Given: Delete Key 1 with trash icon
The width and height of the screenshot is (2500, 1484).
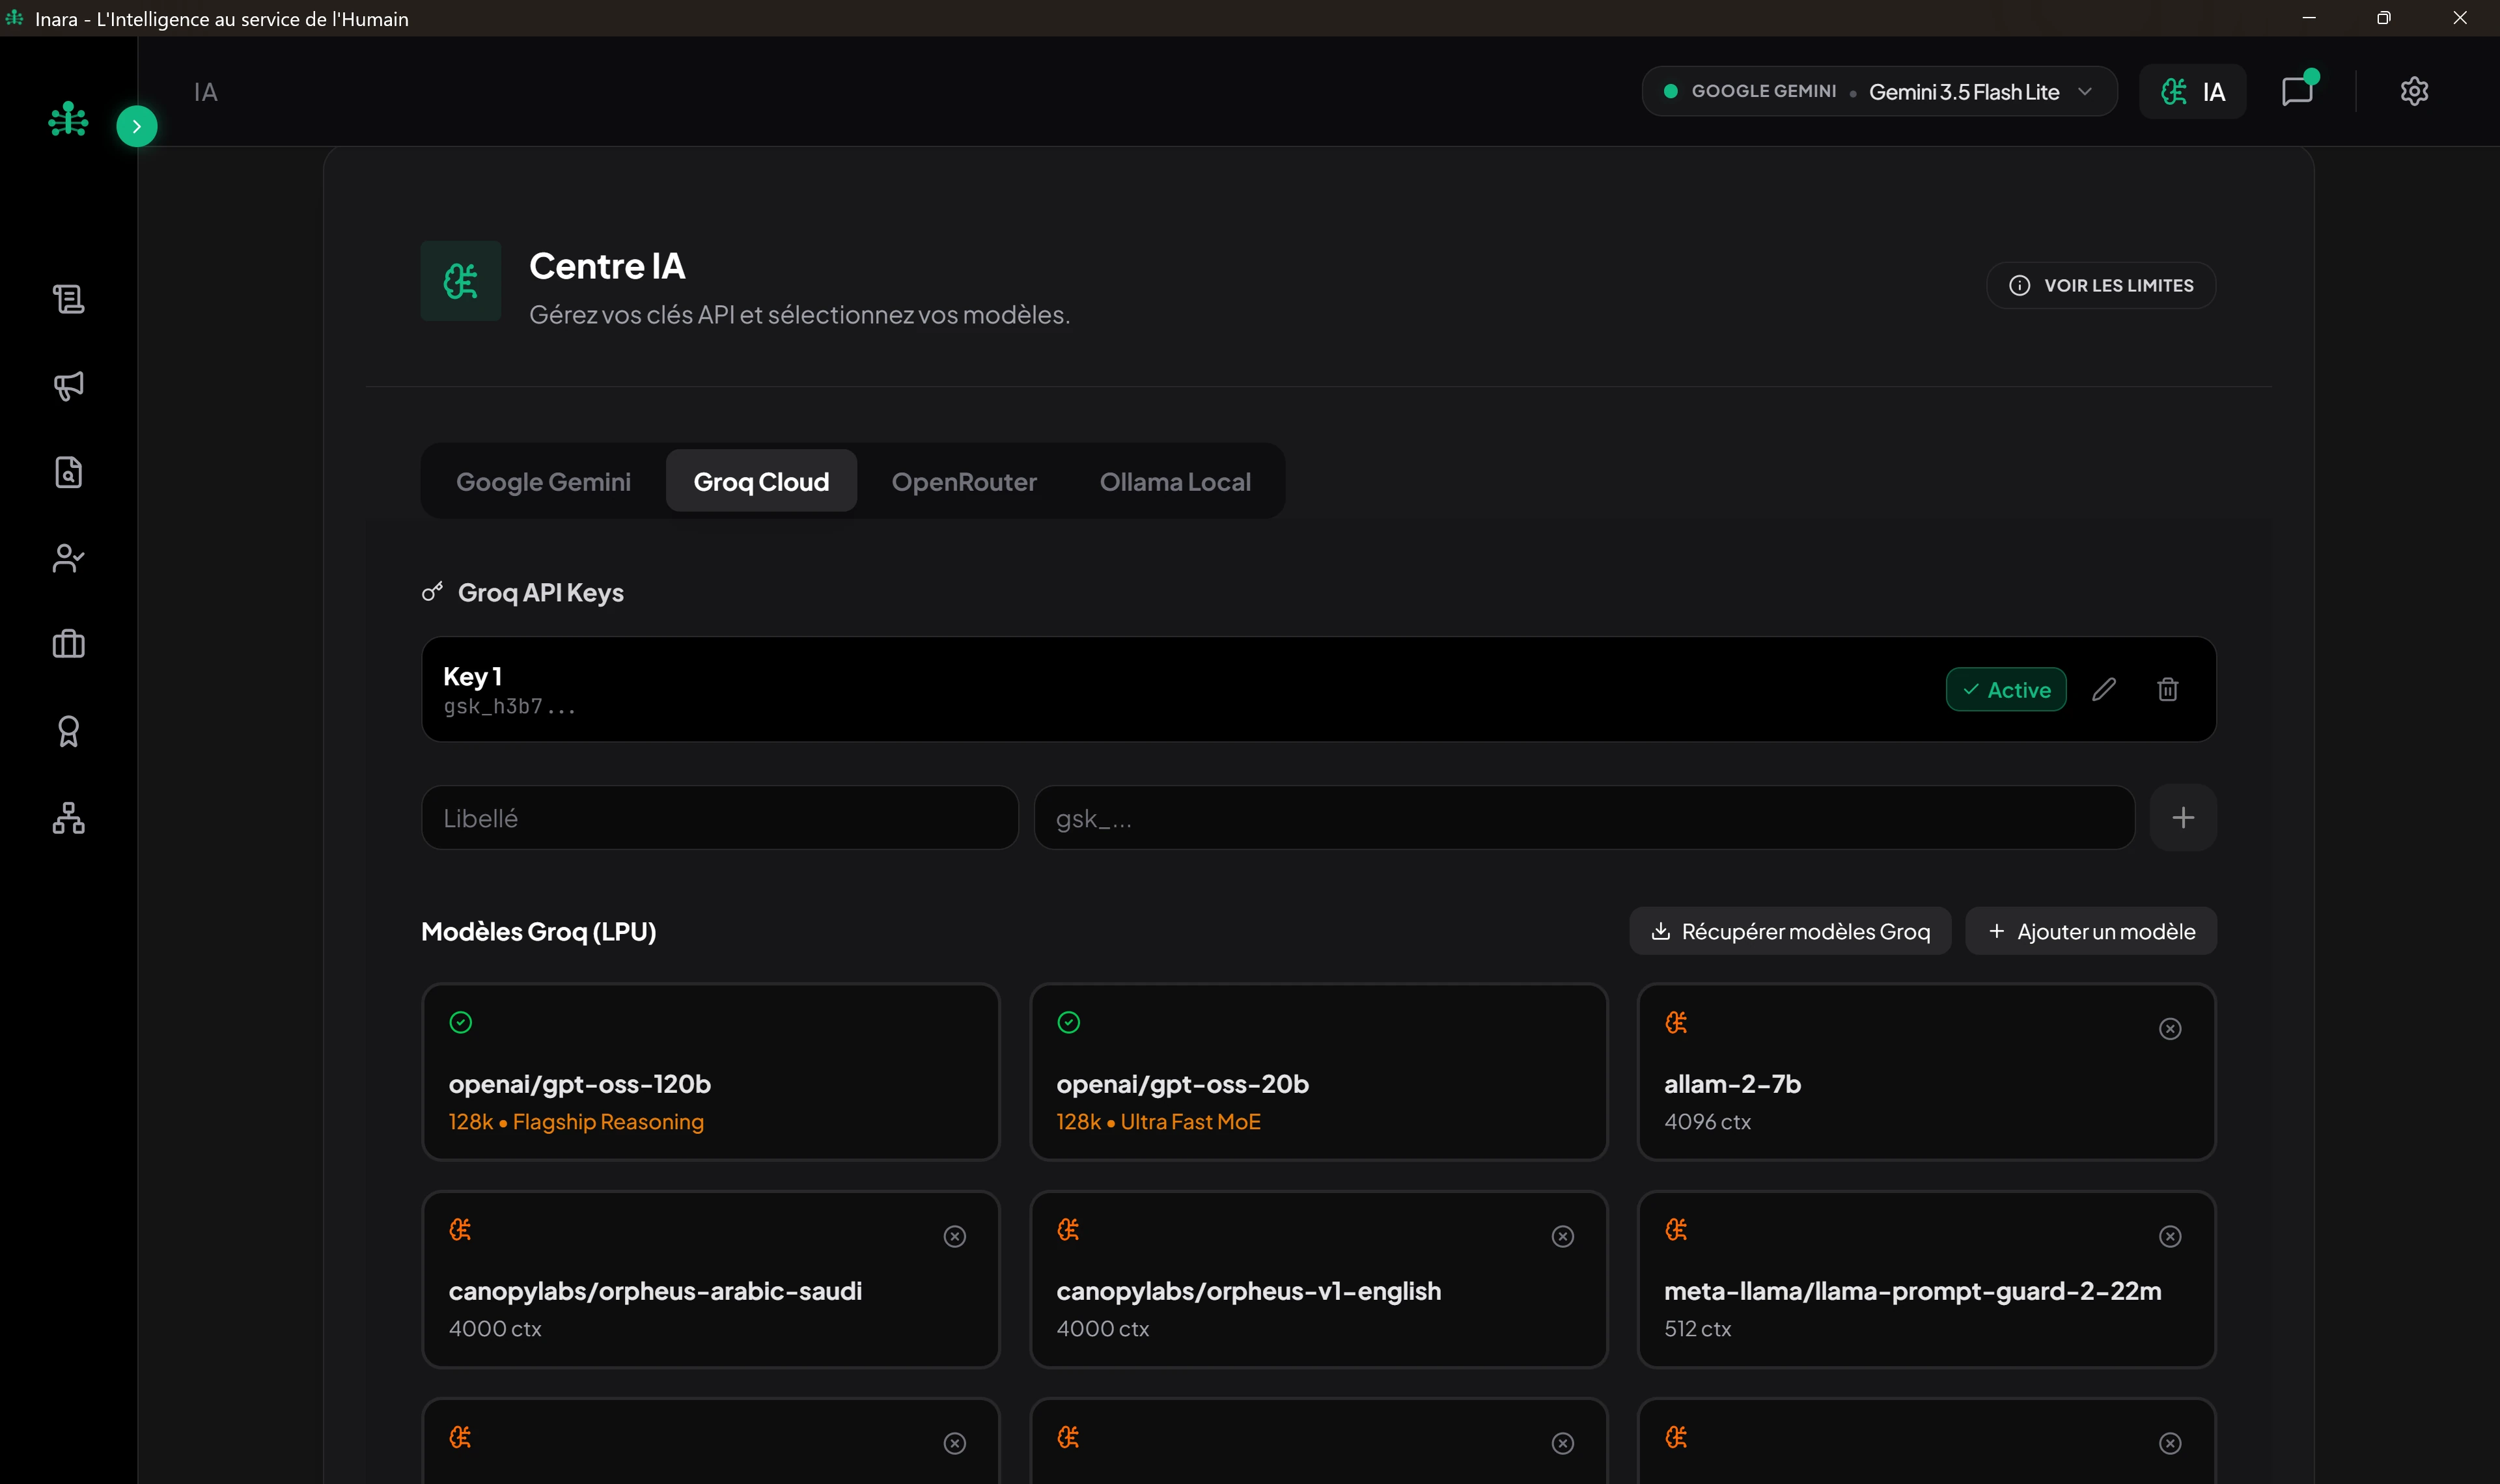Looking at the screenshot, I should pyautogui.click(x=2167, y=689).
